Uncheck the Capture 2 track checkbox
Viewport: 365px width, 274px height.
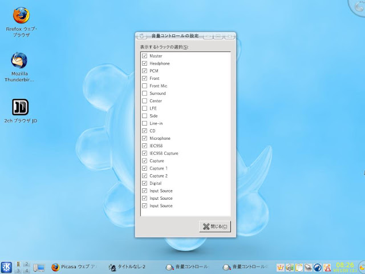click(144, 176)
